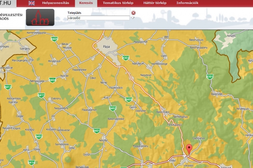Switch language with the UK flag icon

[x=31, y=3]
